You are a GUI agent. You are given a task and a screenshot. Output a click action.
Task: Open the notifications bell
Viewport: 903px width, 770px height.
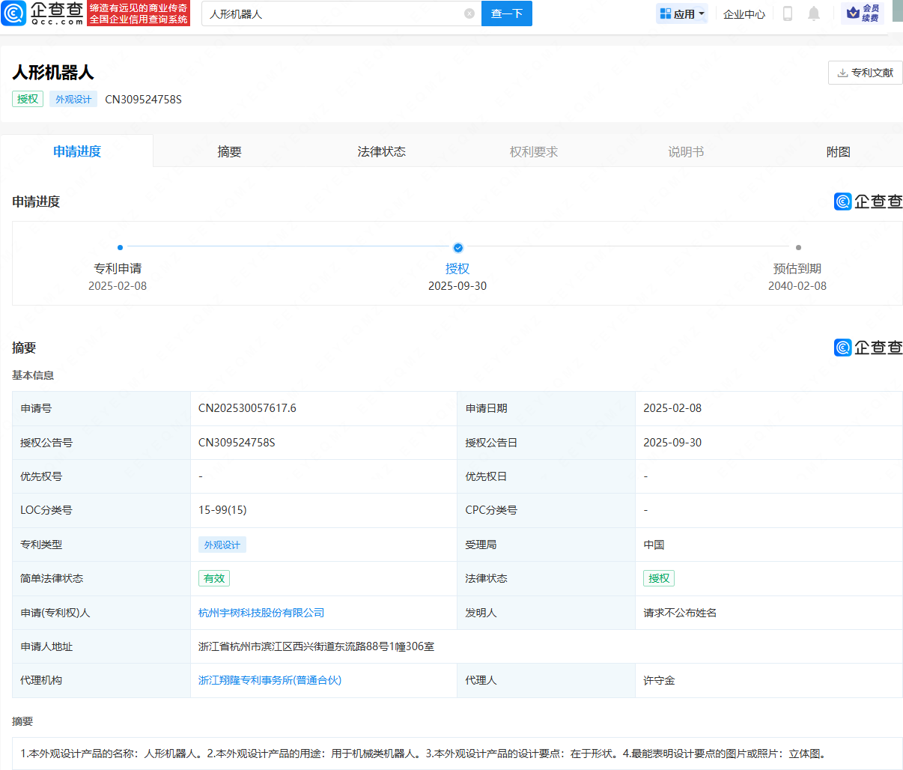point(814,13)
